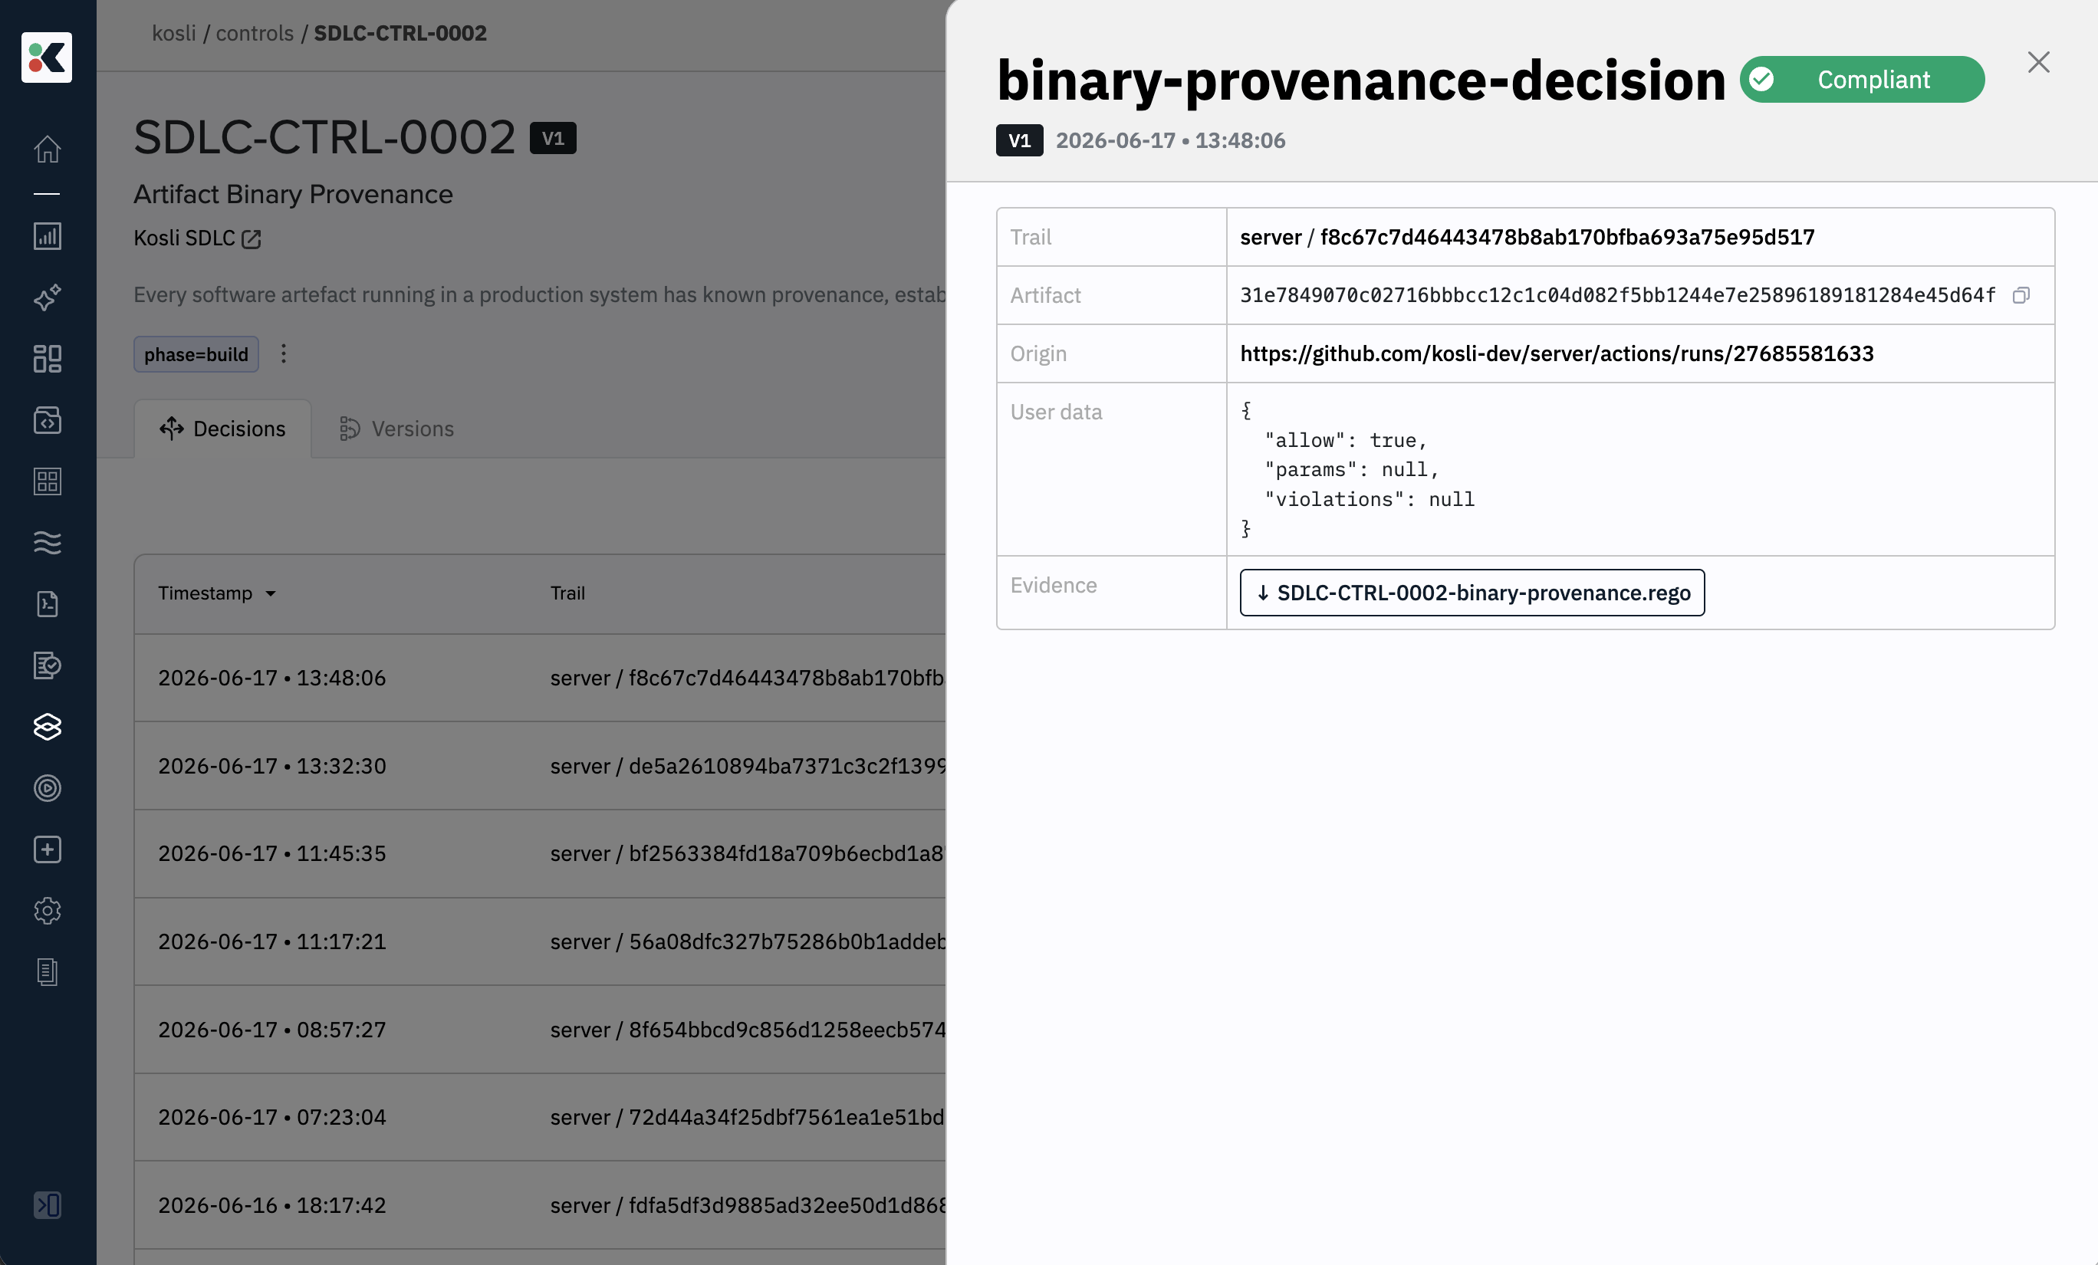Click the Trail column header
Screen dimensions: 2098x1265
click(567, 593)
